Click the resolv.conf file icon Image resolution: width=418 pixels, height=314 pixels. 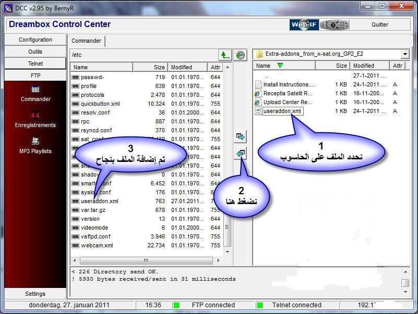[x=76, y=112]
